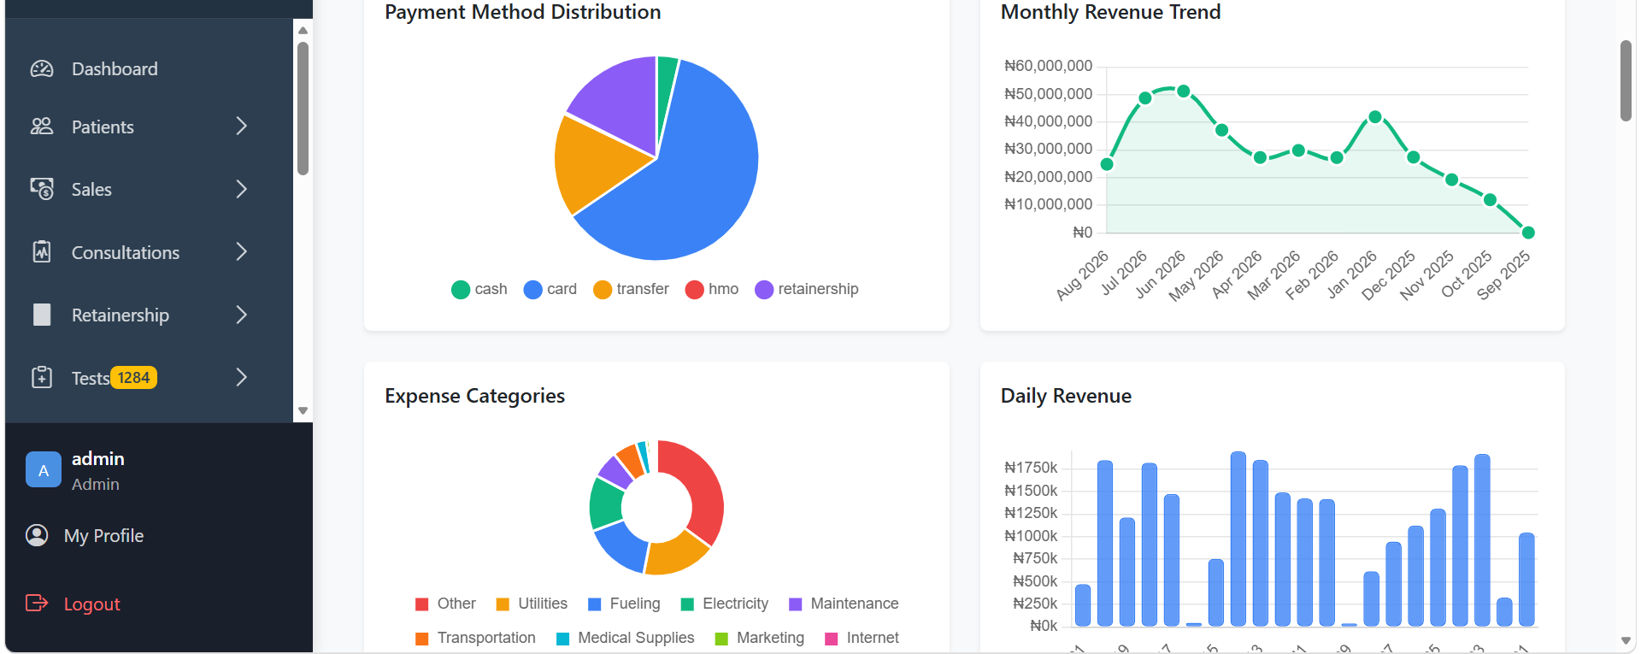This screenshot has width=1641, height=654.
Task: Click the Logout link
Action: coord(91,604)
